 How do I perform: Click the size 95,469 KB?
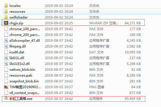coord(133,99)
